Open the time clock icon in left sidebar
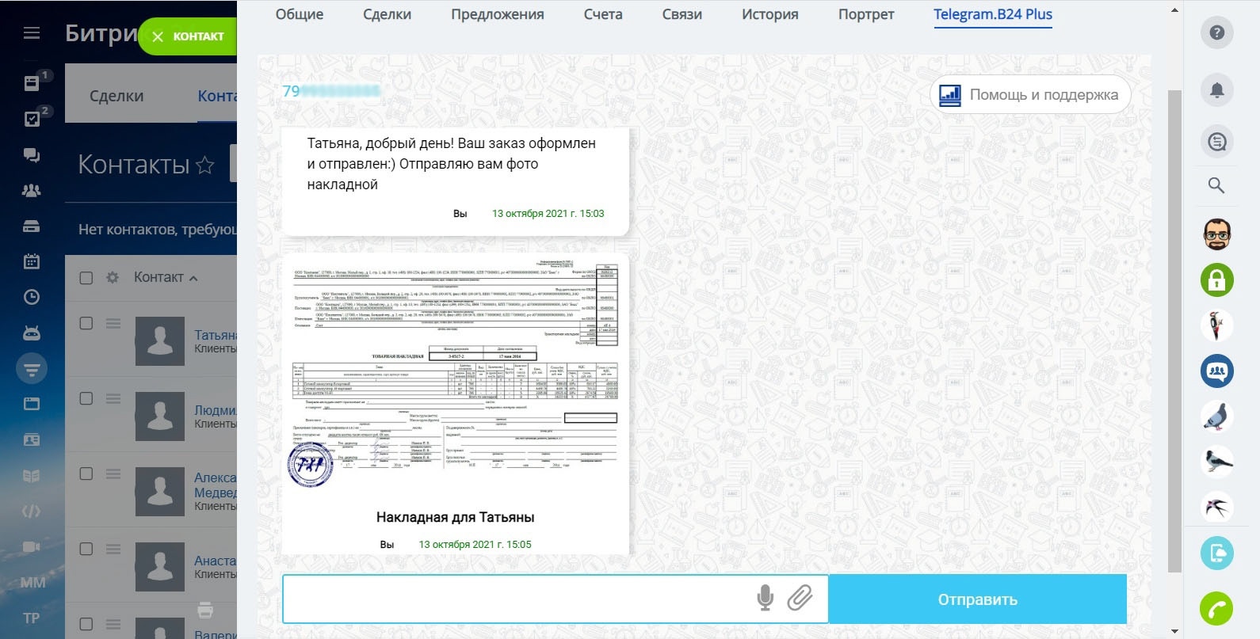This screenshot has height=639, width=1260. 32,297
